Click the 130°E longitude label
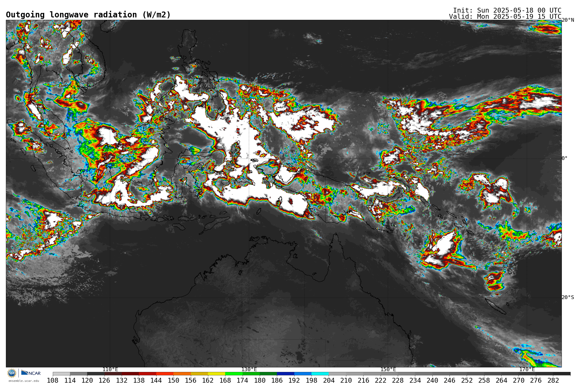This screenshot has width=579, height=384. pyautogui.click(x=249, y=370)
